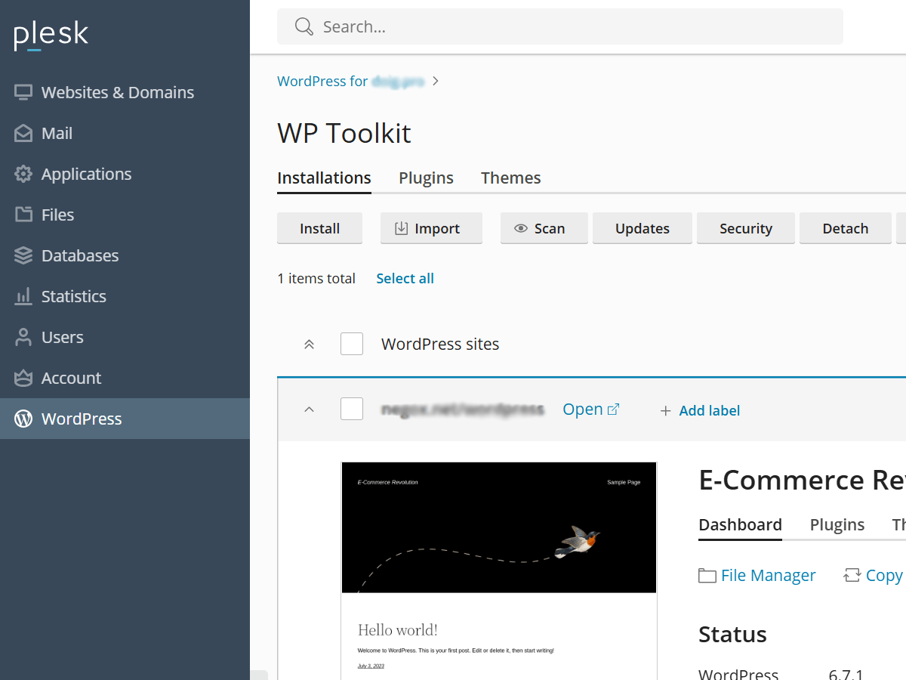Click the Import button

[431, 228]
